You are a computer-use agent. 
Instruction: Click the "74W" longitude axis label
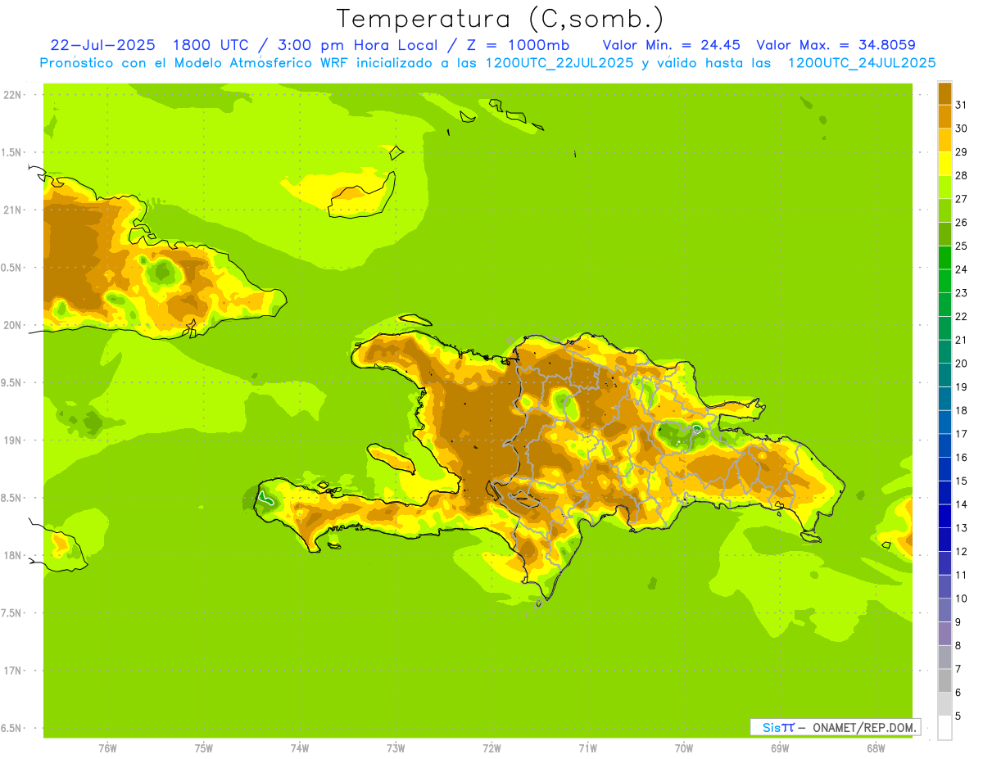coord(300,748)
